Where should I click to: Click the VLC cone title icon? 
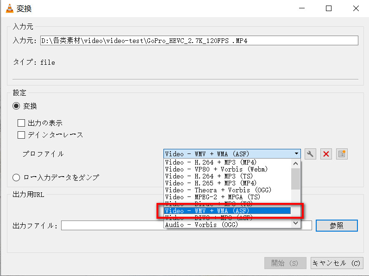[x=9, y=8]
